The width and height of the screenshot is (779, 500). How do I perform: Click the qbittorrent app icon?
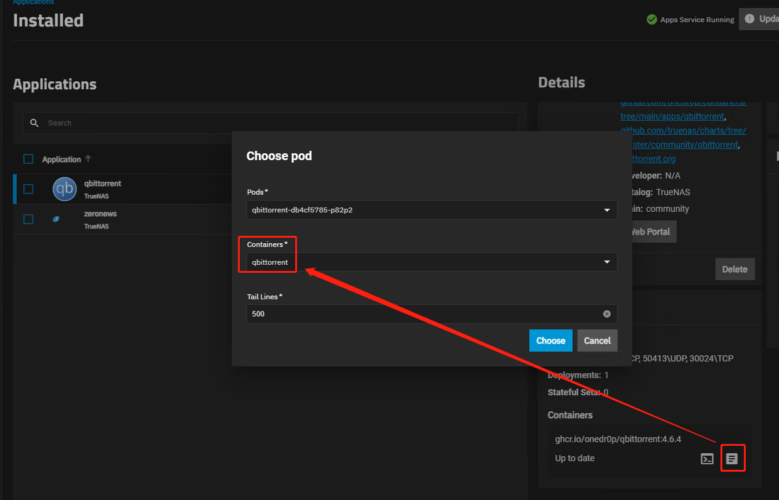pos(64,189)
